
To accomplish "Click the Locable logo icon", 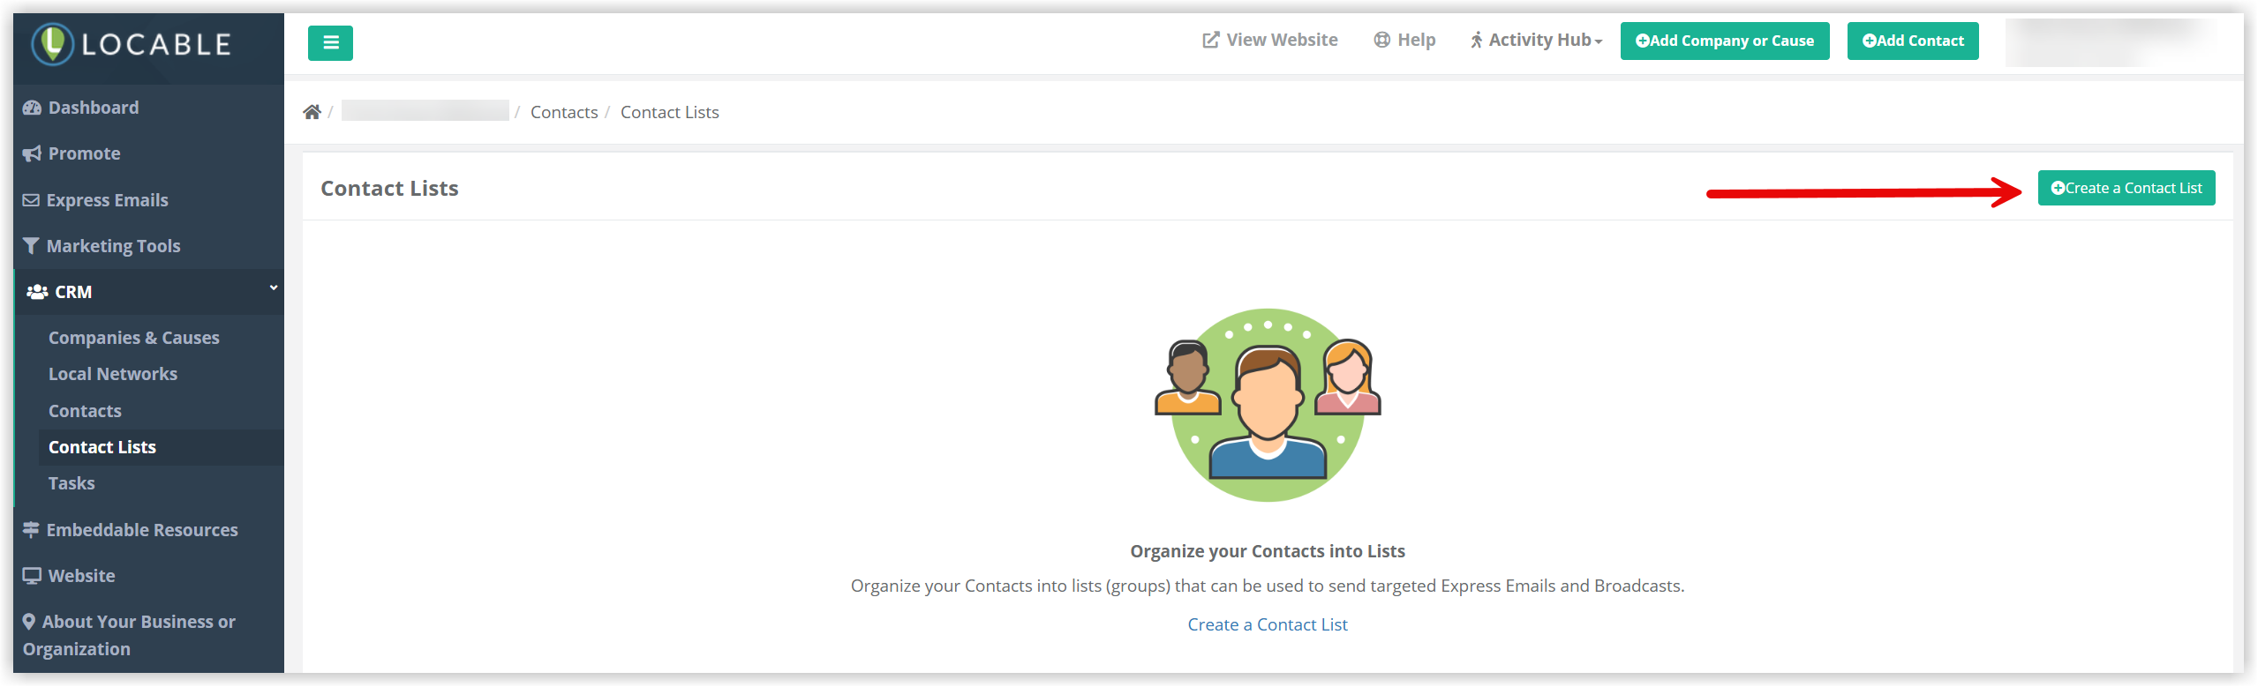I will coord(53,44).
